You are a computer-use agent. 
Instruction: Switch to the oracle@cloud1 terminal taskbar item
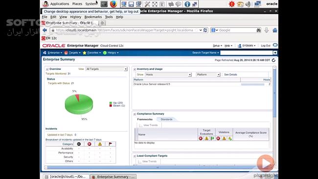66,177
